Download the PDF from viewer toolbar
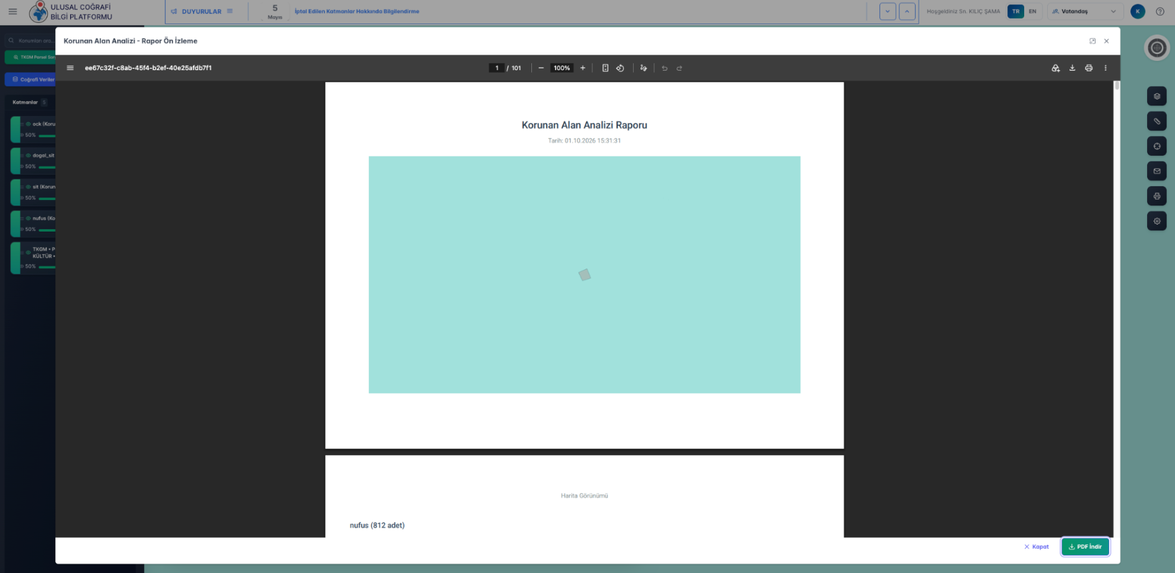The image size is (1175, 573). coord(1072,68)
